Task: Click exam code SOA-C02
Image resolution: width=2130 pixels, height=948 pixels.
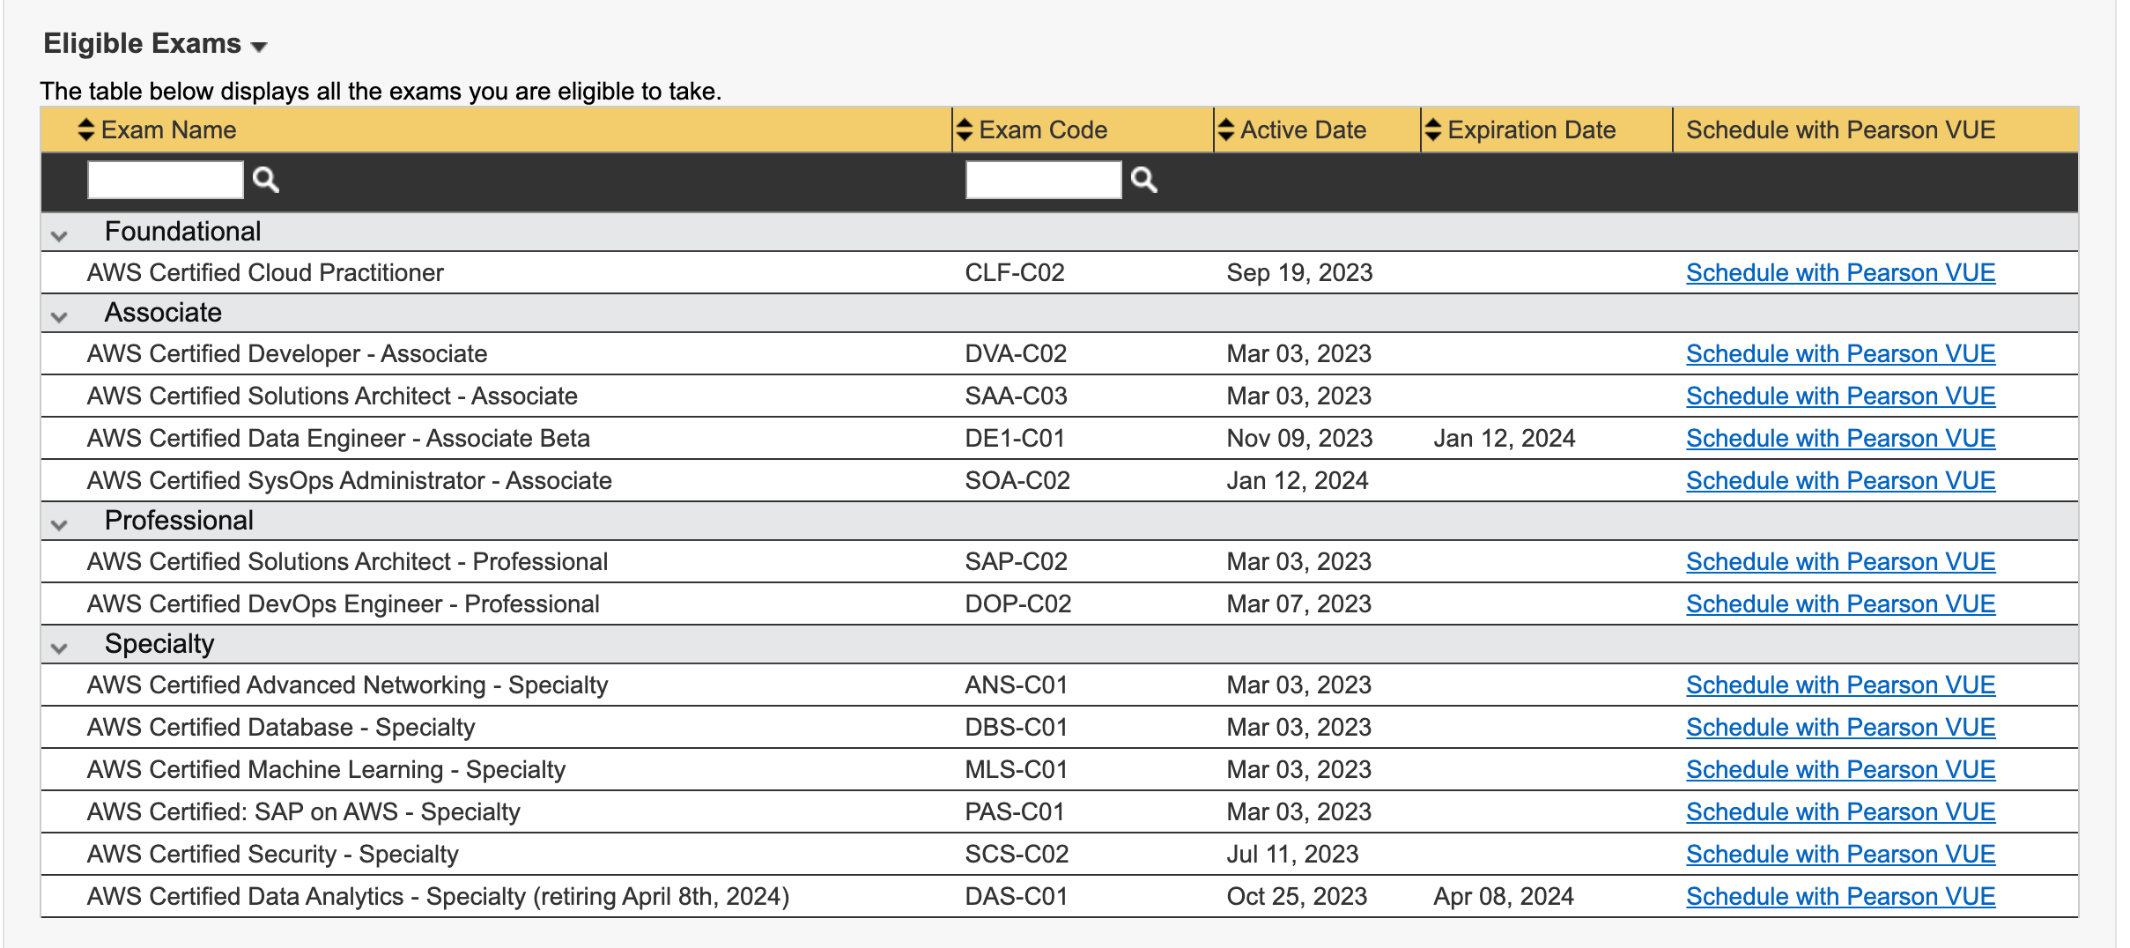Action: (x=1017, y=481)
